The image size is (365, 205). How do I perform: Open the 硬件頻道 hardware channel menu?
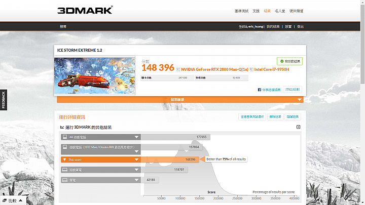[296, 11]
